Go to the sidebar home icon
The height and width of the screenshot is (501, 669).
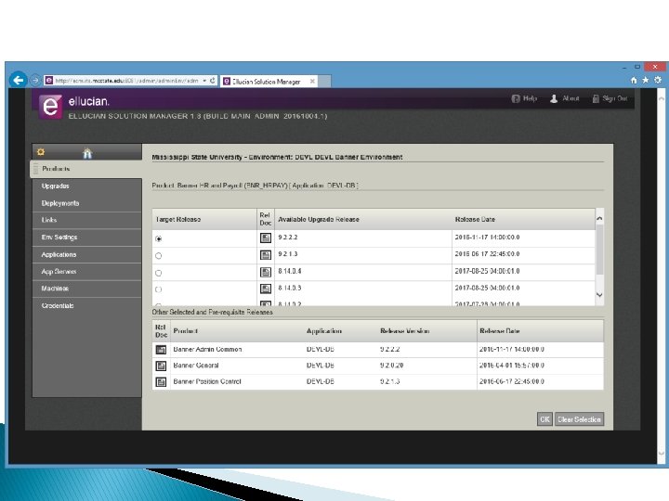click(x=87, y=153)
